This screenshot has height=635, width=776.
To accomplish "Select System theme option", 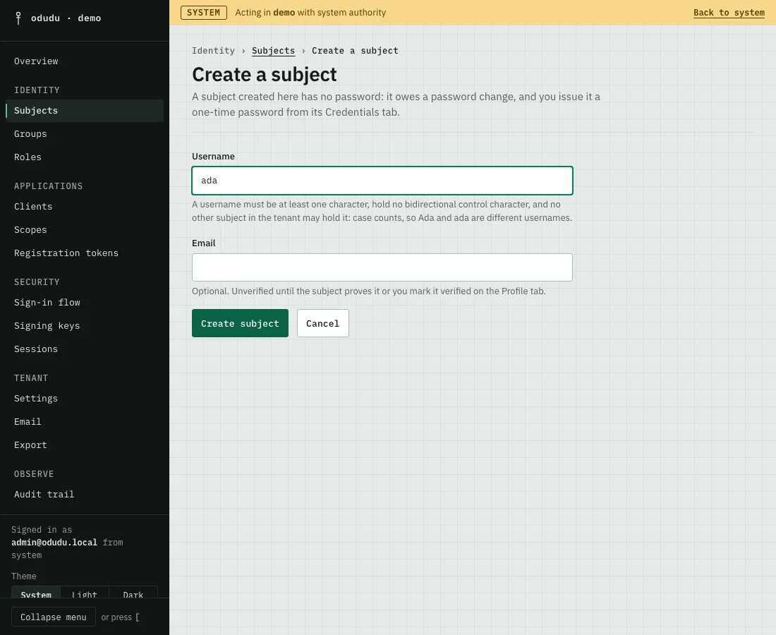I will [36, 593].
